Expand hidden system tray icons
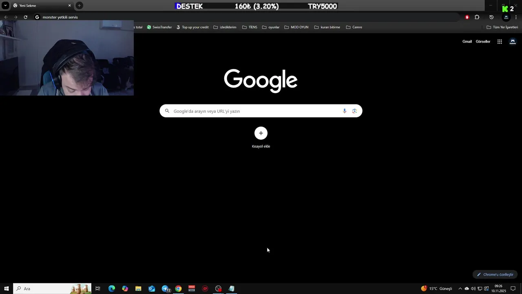 460,289
